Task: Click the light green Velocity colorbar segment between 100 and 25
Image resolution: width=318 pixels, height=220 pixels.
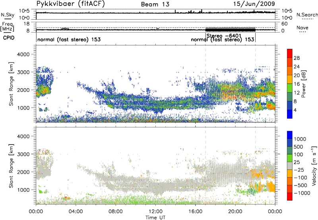Action: tap(290, 158)
